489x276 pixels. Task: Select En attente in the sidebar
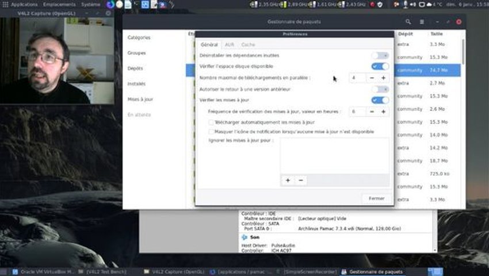coord(139,115)
